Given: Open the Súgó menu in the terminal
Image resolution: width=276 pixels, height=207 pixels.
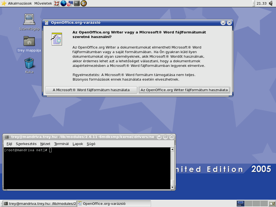Looking at the screenshot, I should pyautogui.click(x=91, y=144).
